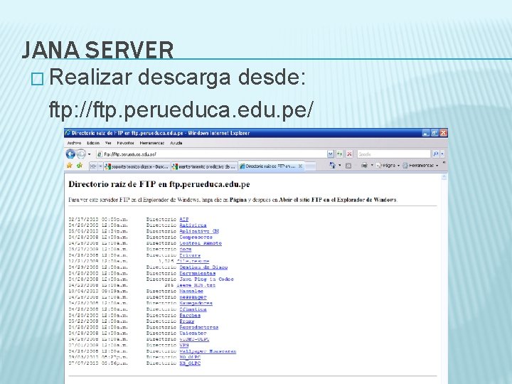Click the page icon inside address bar

click(100, 154)
